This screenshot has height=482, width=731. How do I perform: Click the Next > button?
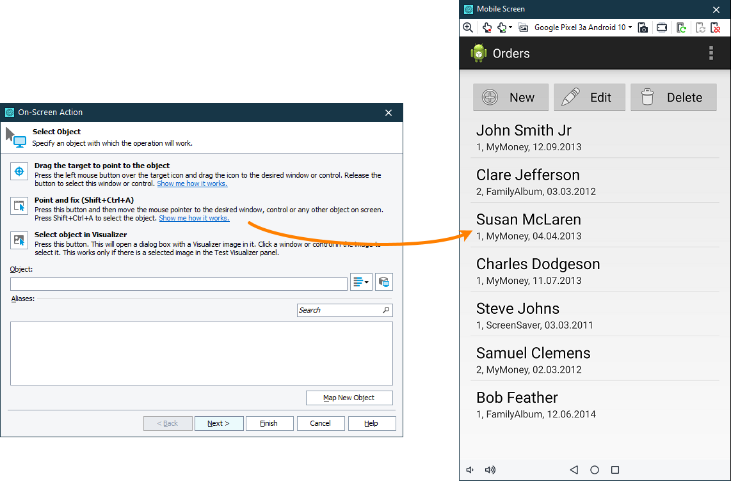point(219,423)
